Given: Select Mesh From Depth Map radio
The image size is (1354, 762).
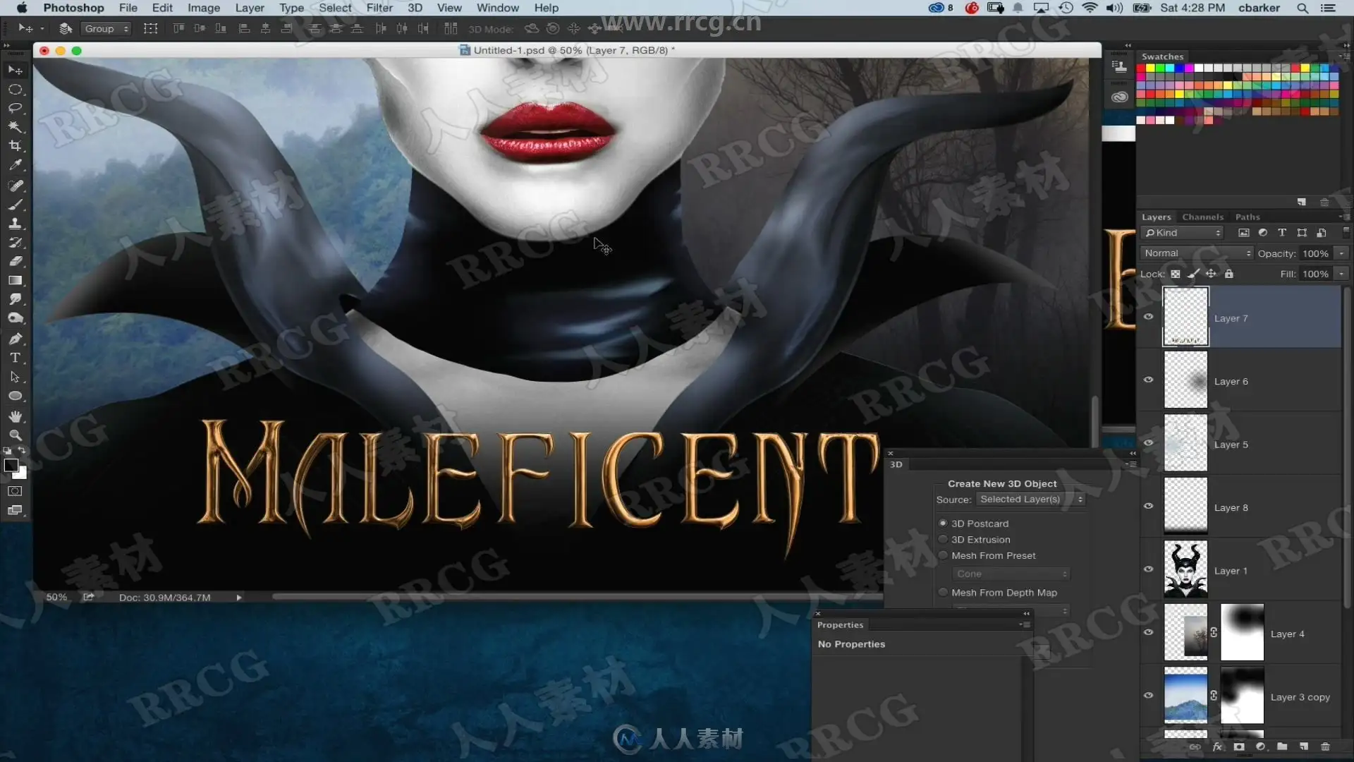Looking at the screenshot, I should [943, 593].
